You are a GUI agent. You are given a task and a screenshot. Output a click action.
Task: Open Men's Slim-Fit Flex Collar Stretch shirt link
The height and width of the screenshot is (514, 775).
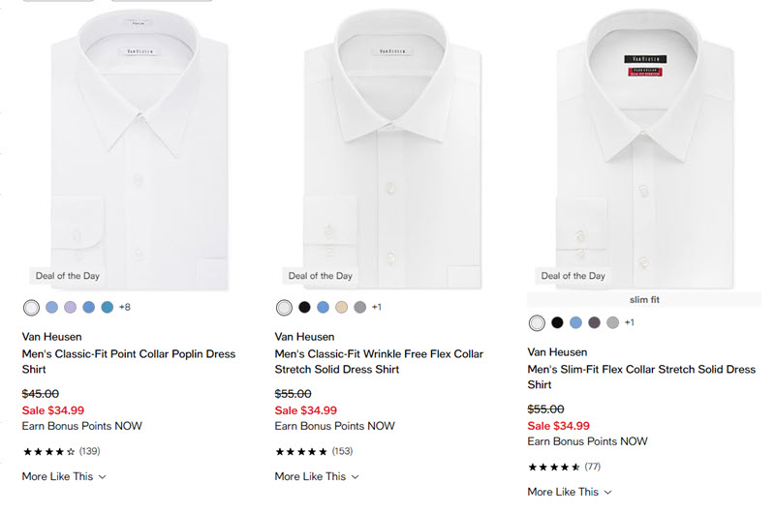[x=641, y=377]
